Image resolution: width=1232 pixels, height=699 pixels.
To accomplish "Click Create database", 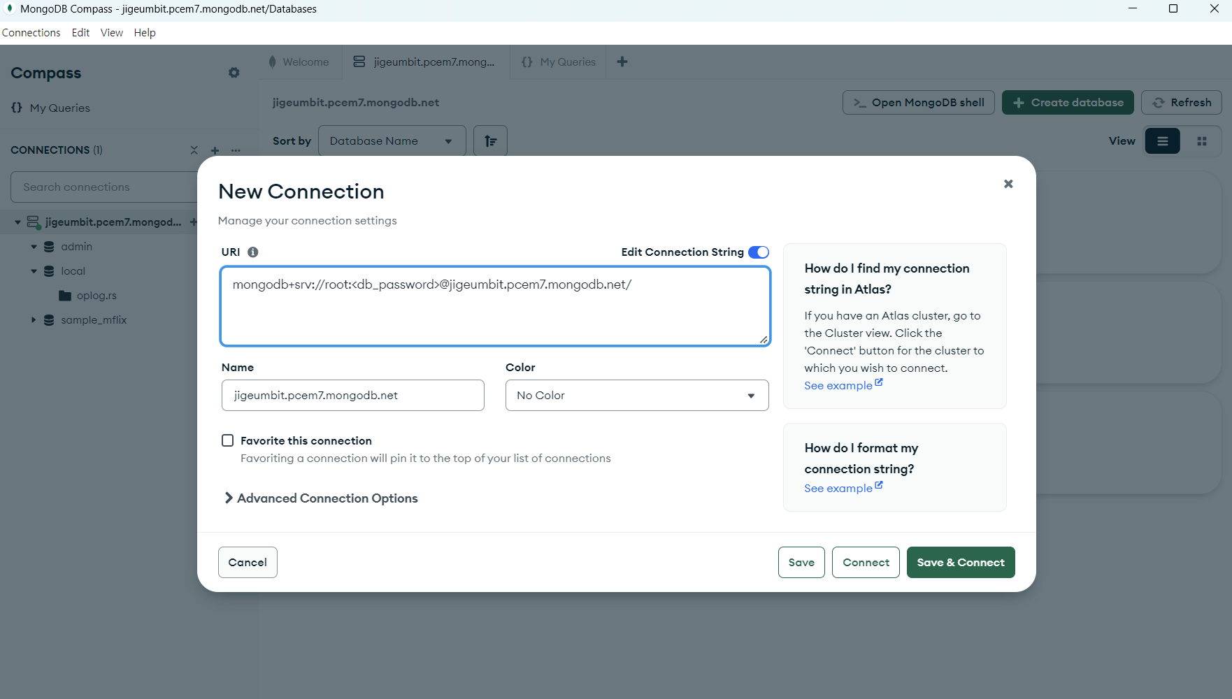I will point(1068,103).
